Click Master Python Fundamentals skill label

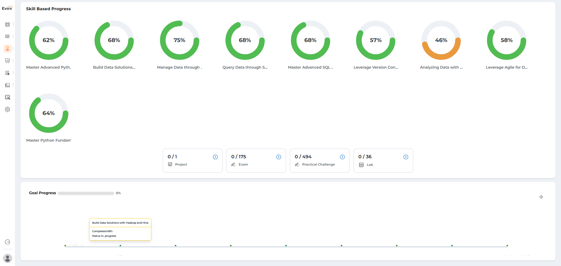tap(49, 140)
